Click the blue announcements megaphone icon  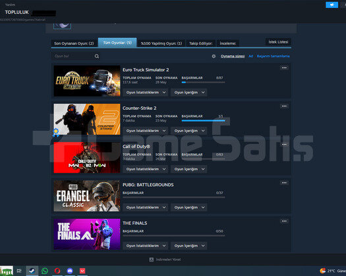coord(332,5)
